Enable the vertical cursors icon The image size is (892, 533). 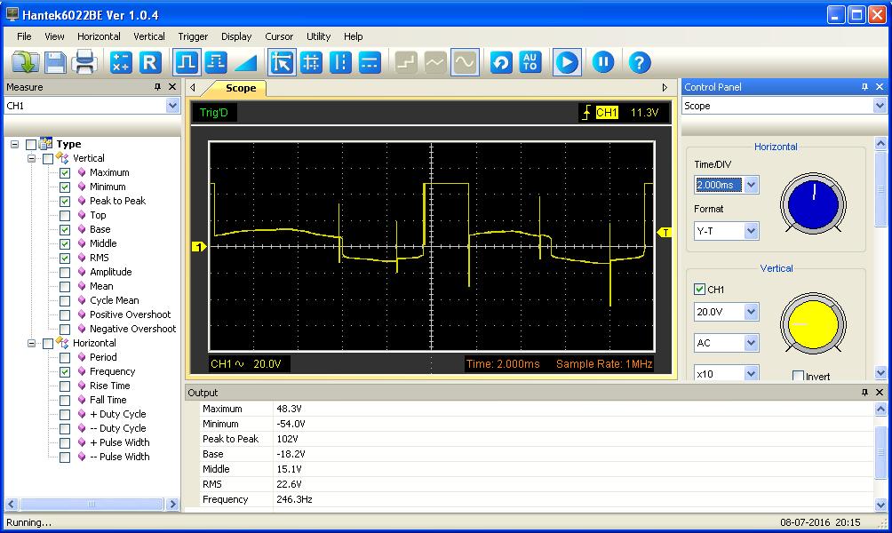click(340, 62)
